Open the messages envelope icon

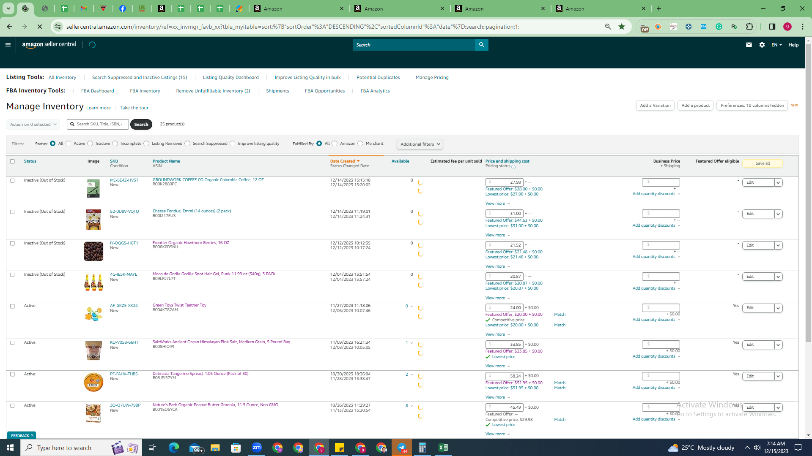tap(749, 45)
